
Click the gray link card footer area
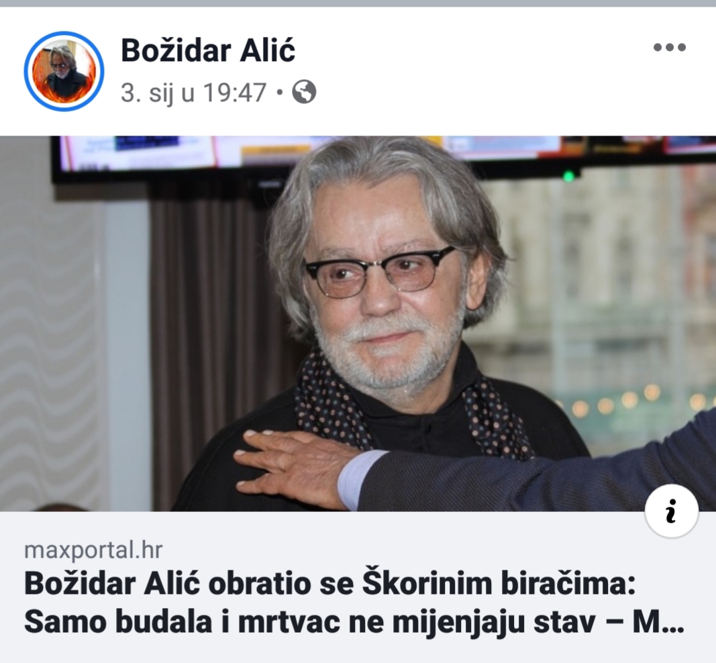(x=358, y=586)
